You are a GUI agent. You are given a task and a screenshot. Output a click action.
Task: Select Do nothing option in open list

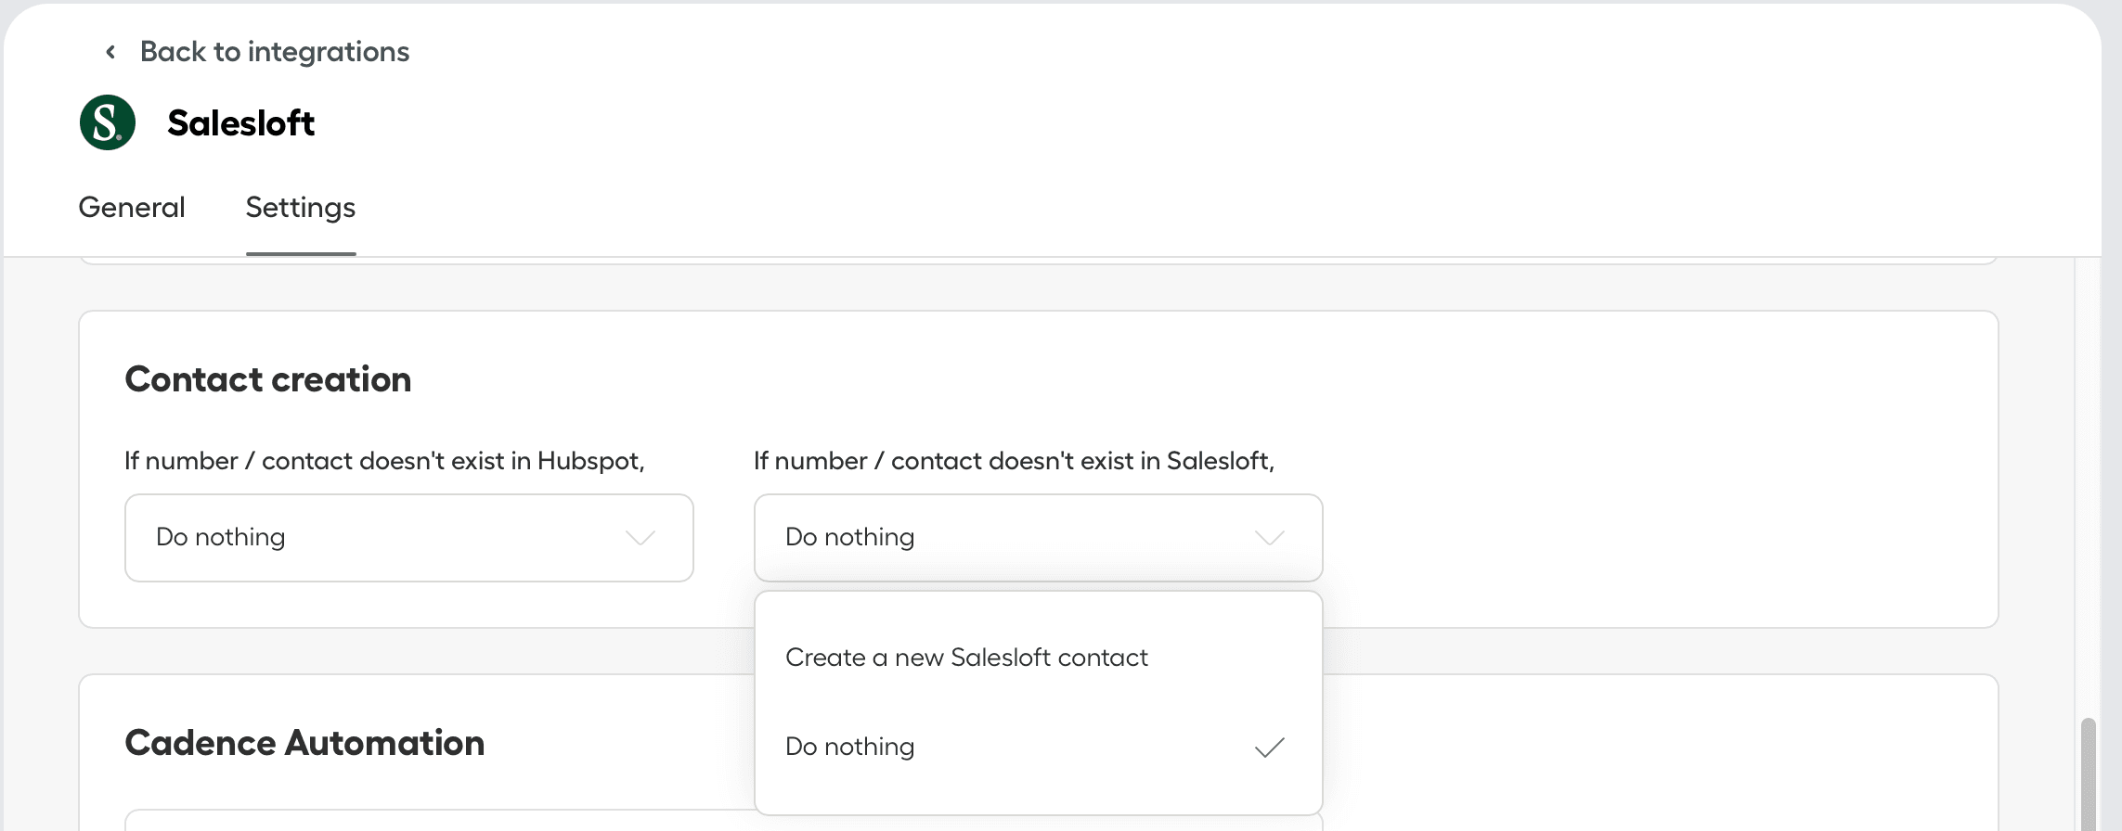click(850, 747)
